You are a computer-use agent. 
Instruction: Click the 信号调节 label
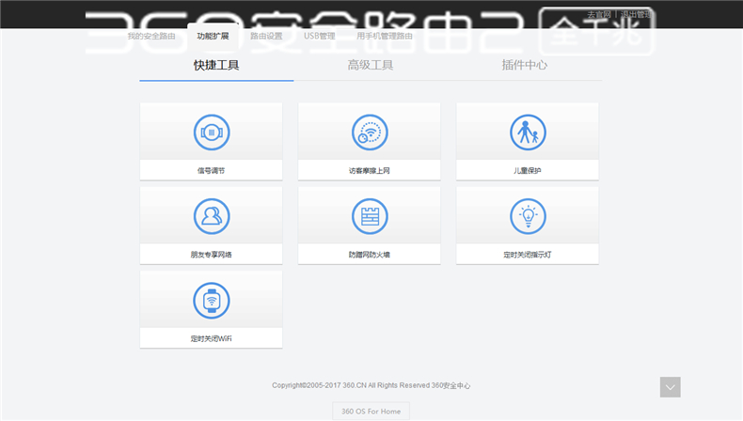[x=212, y=170]
